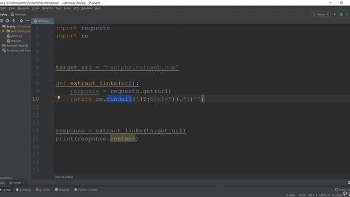
Task: Collapse the import block fold marker on line 1
Action: click(53, 28)
